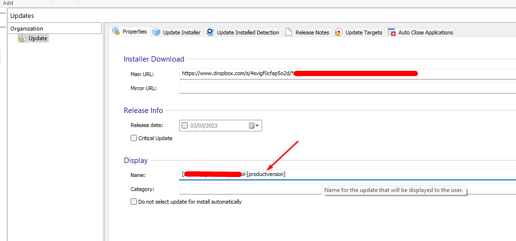Open the Release Notes tab
Image resolution: width=516 pixels, height=241 pixels.
(312, 32)
